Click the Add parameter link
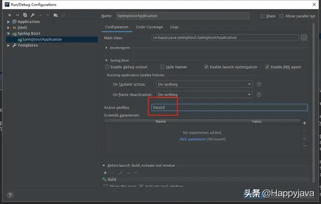The height and width of the screenshot is (204, 321). click(x=193, y=139)
